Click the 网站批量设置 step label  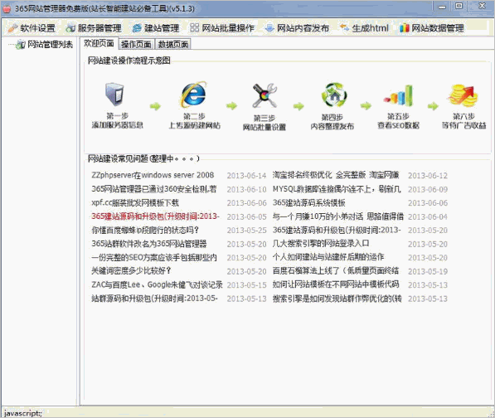264,127
